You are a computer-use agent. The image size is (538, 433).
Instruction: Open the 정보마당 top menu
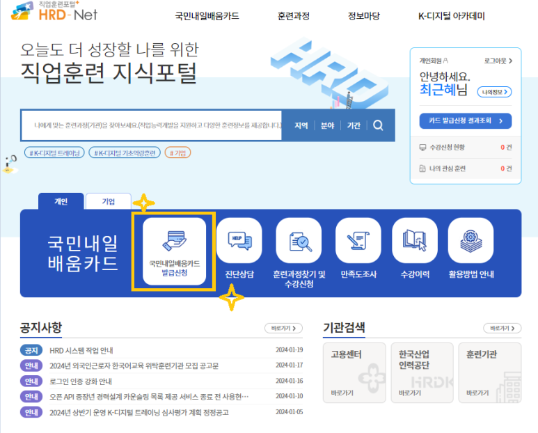tap(364, 16)
